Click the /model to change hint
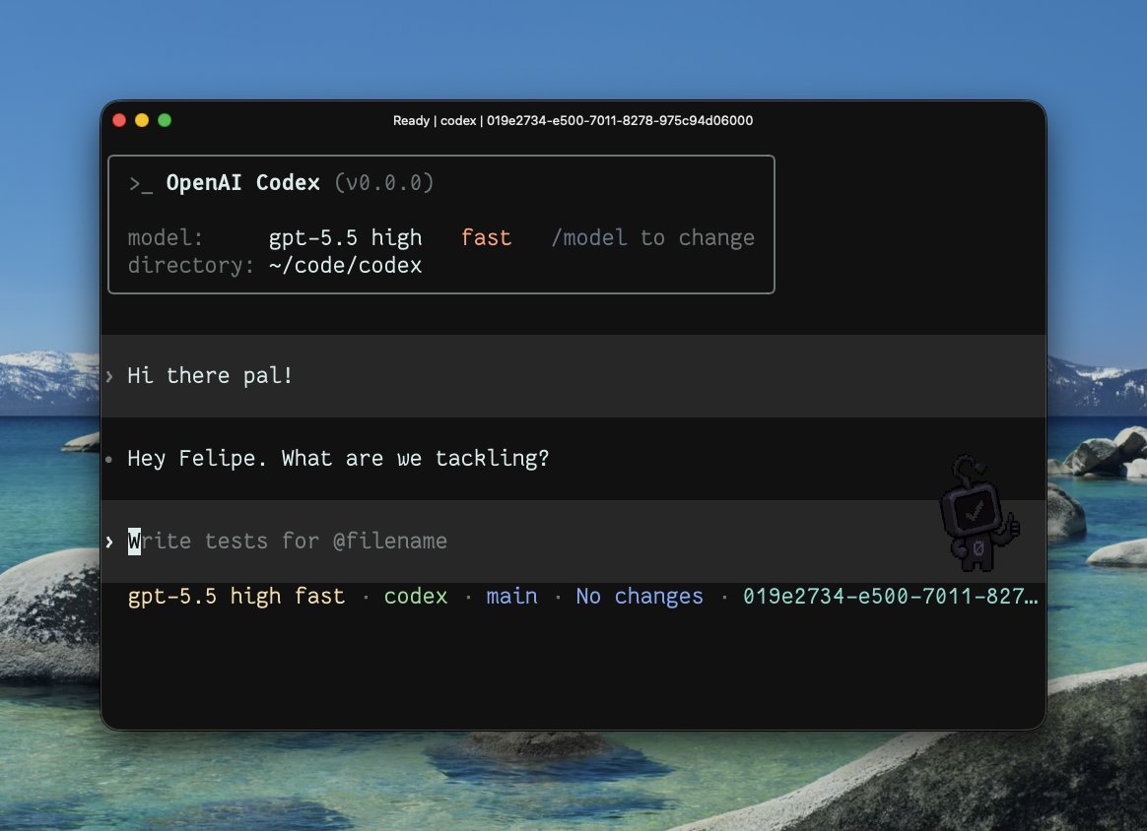Screen dimensions: 1147x831 coord(652,238)
